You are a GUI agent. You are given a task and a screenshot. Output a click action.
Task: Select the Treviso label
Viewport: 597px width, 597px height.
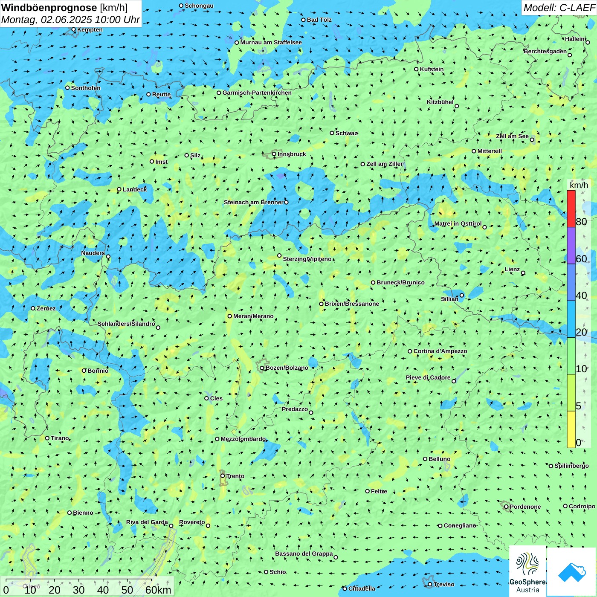tap(444, 584)
